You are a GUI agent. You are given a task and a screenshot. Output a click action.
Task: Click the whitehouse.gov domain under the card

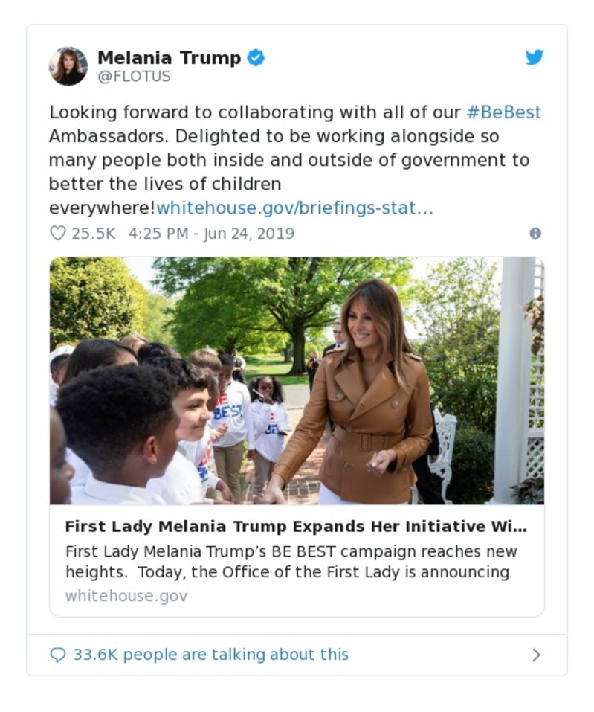(x=126, y=596)
